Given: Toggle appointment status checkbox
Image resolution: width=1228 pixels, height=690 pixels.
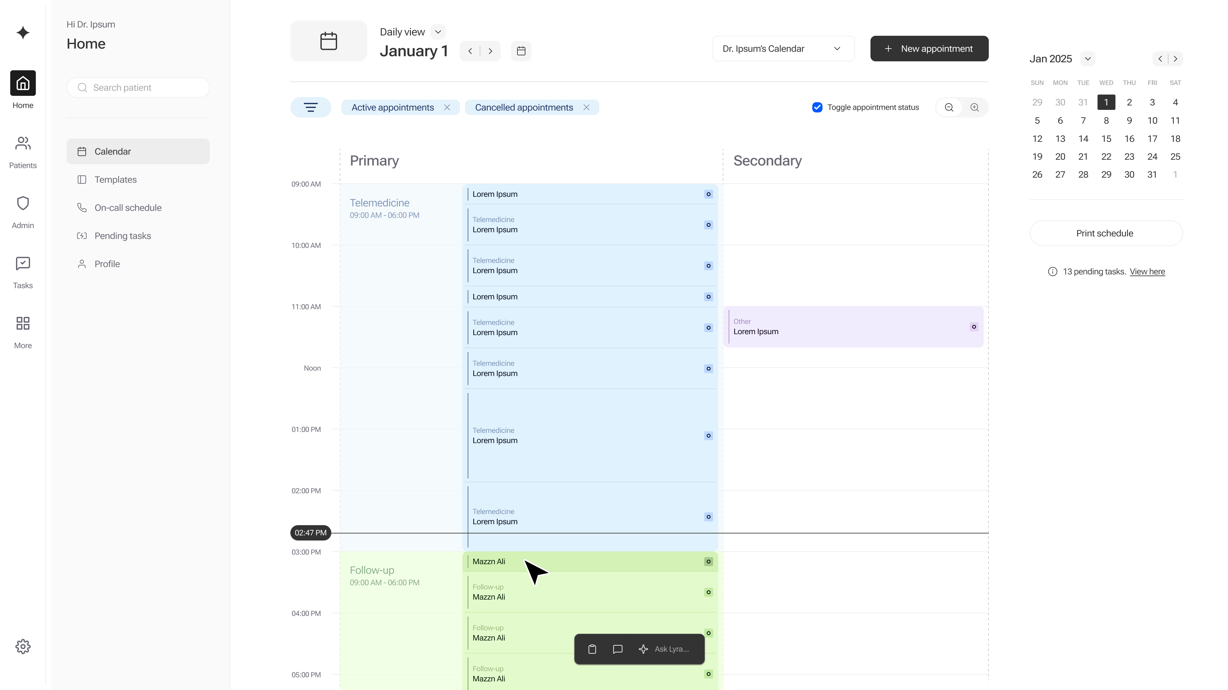Looking at the screenshot, I should coord(817,107).
